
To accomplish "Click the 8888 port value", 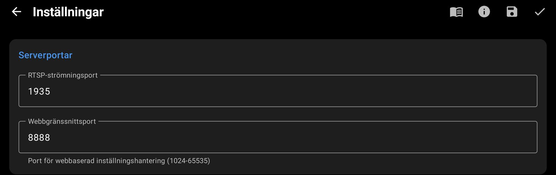I will pos(39,138).
